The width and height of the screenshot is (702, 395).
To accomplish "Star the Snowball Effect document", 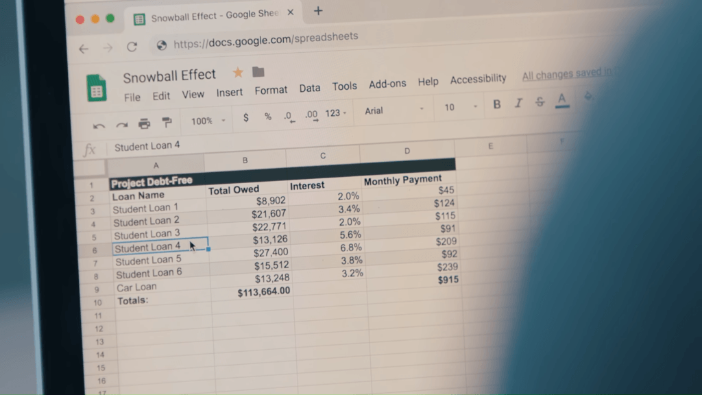I will coord(238,72).
